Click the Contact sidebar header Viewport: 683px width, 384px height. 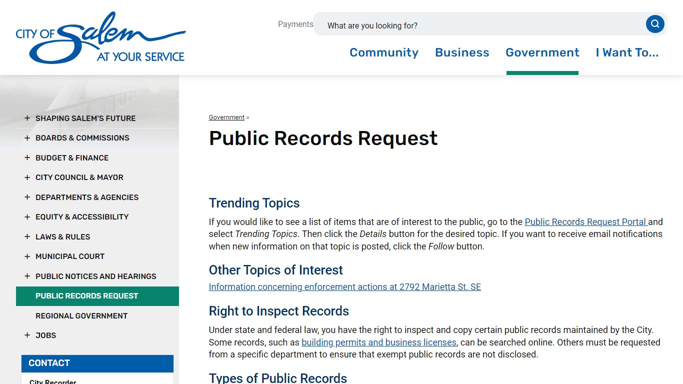(x=97, y=363)
